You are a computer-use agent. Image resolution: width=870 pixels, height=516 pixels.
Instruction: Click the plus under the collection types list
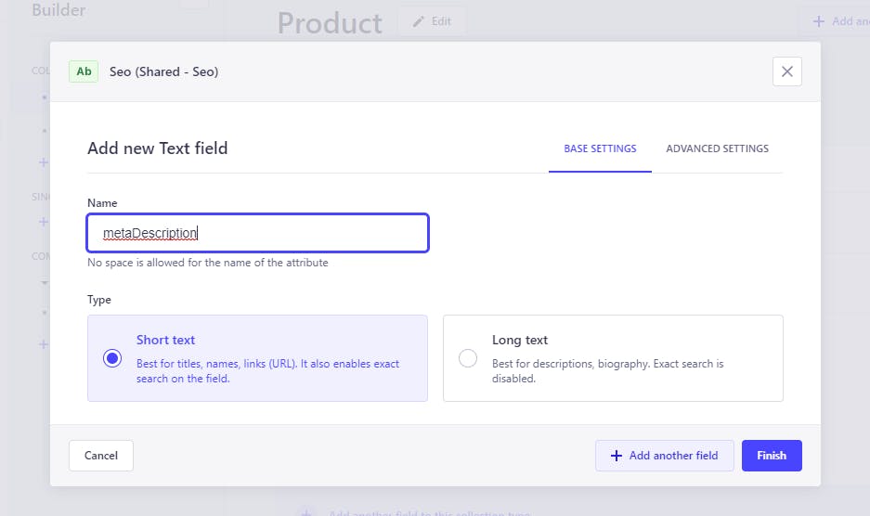tap(43, 162)
